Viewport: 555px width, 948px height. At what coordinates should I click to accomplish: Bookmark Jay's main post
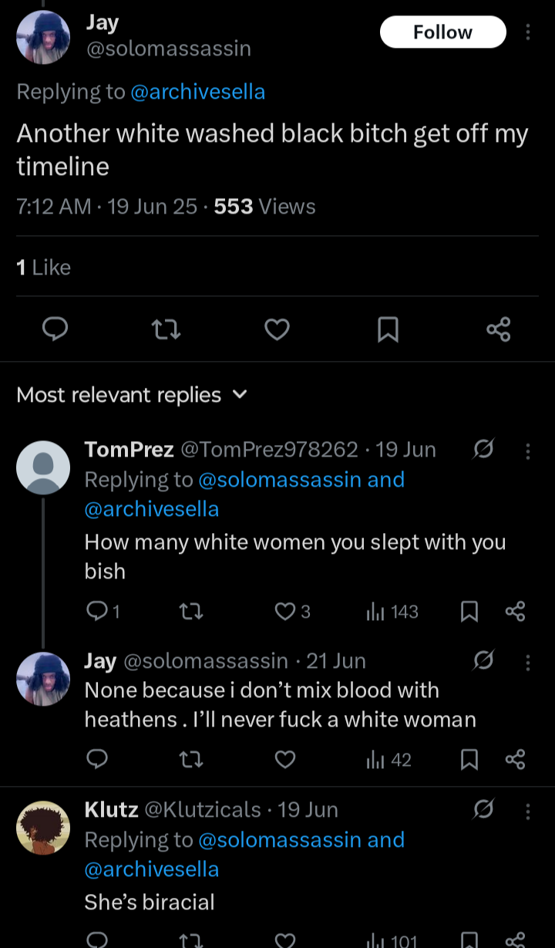pos(388,330)
